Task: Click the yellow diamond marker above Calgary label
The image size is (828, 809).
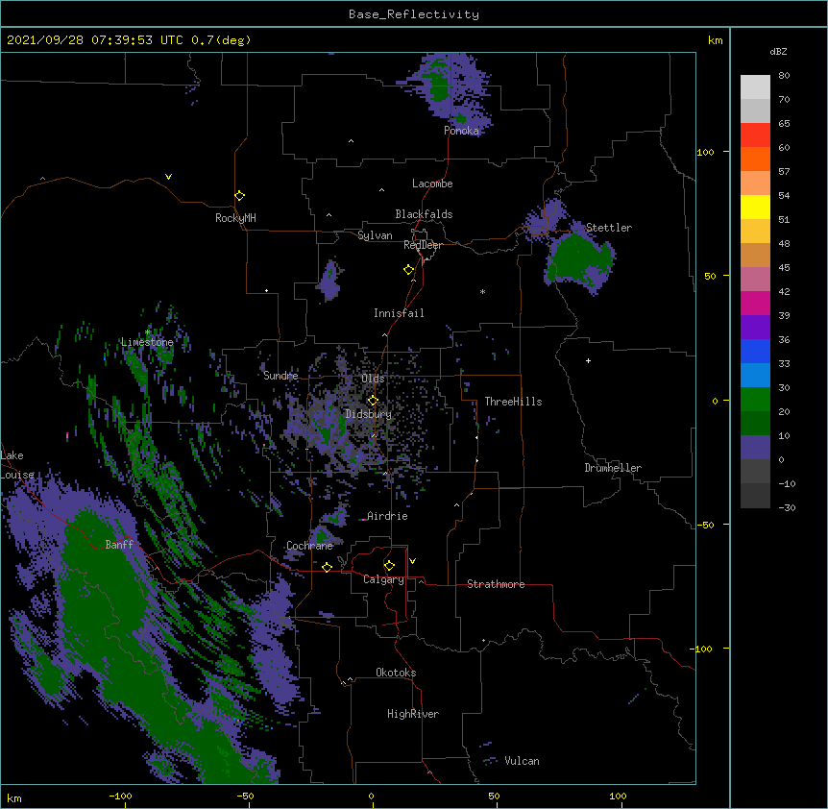Action: point(389,566)
